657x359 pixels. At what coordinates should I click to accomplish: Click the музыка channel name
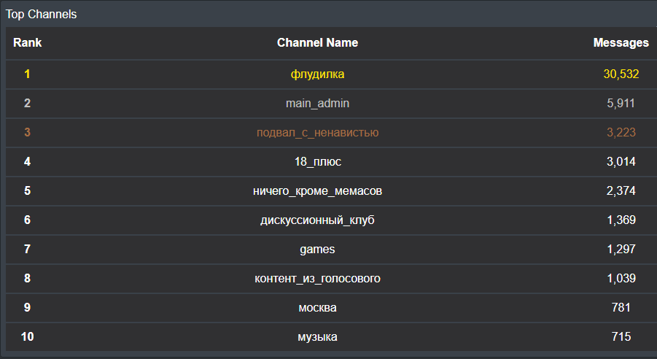(317, 337)
